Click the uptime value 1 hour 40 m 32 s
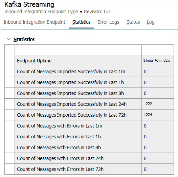Image resolution: width=178 pixels, height=177 pixels. click(x=157, y=60)
